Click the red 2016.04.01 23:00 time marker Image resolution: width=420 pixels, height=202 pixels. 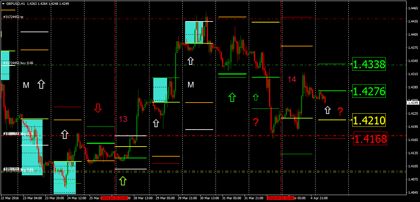(x=281, y=198)
